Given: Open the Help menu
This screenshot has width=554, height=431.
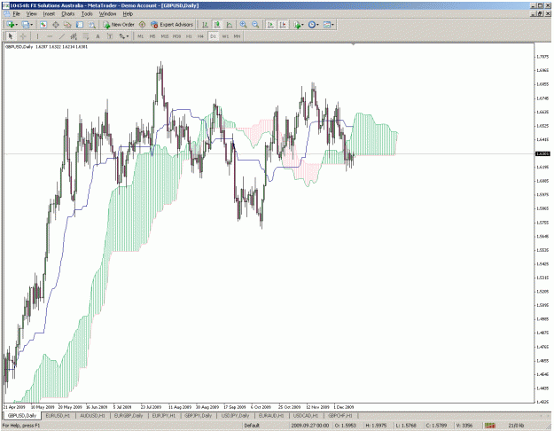Looking at the screenshot, I should tap(128, 14).
